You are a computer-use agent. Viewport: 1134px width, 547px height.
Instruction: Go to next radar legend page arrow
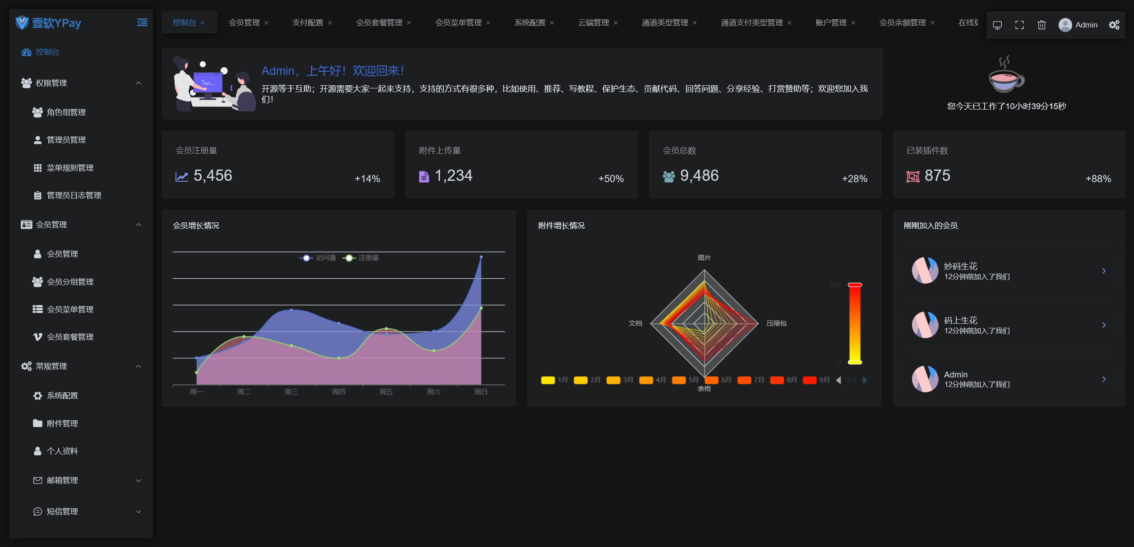[865, 380]
